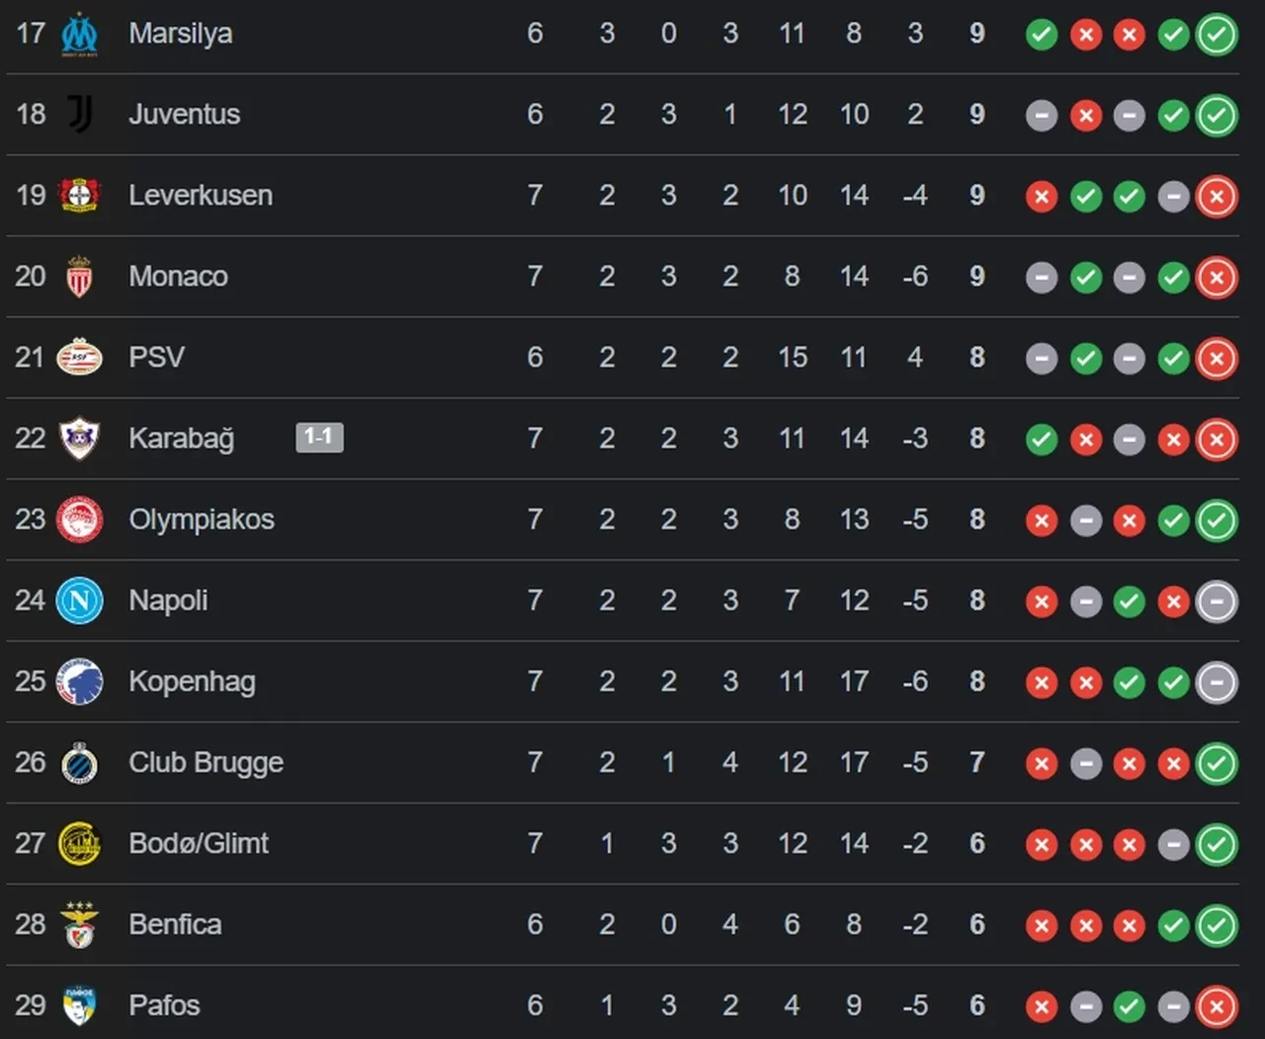Click the Club Brugge logo
1265x1039 pixels.
(x=80, y=762)
